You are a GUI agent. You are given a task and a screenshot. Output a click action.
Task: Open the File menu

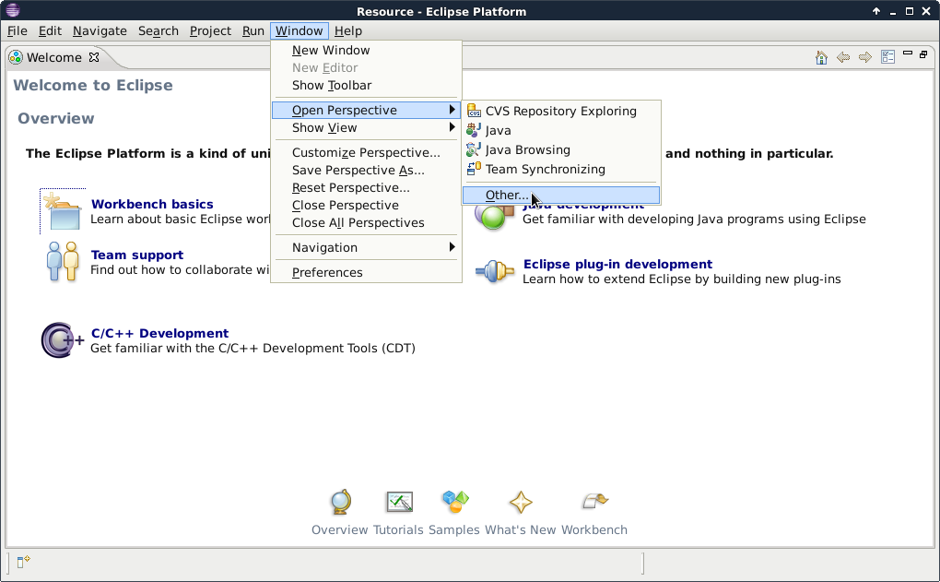[17, 30]
